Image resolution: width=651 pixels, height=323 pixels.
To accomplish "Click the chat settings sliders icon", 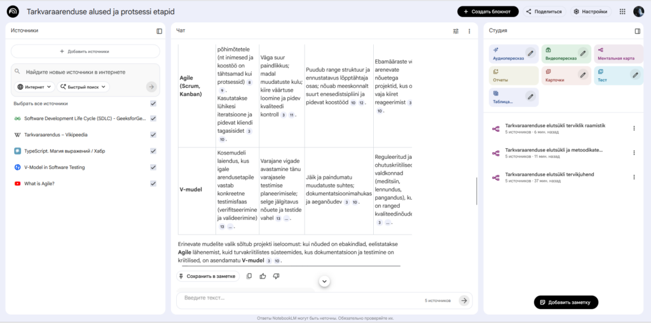I will (x=456, y=31).
